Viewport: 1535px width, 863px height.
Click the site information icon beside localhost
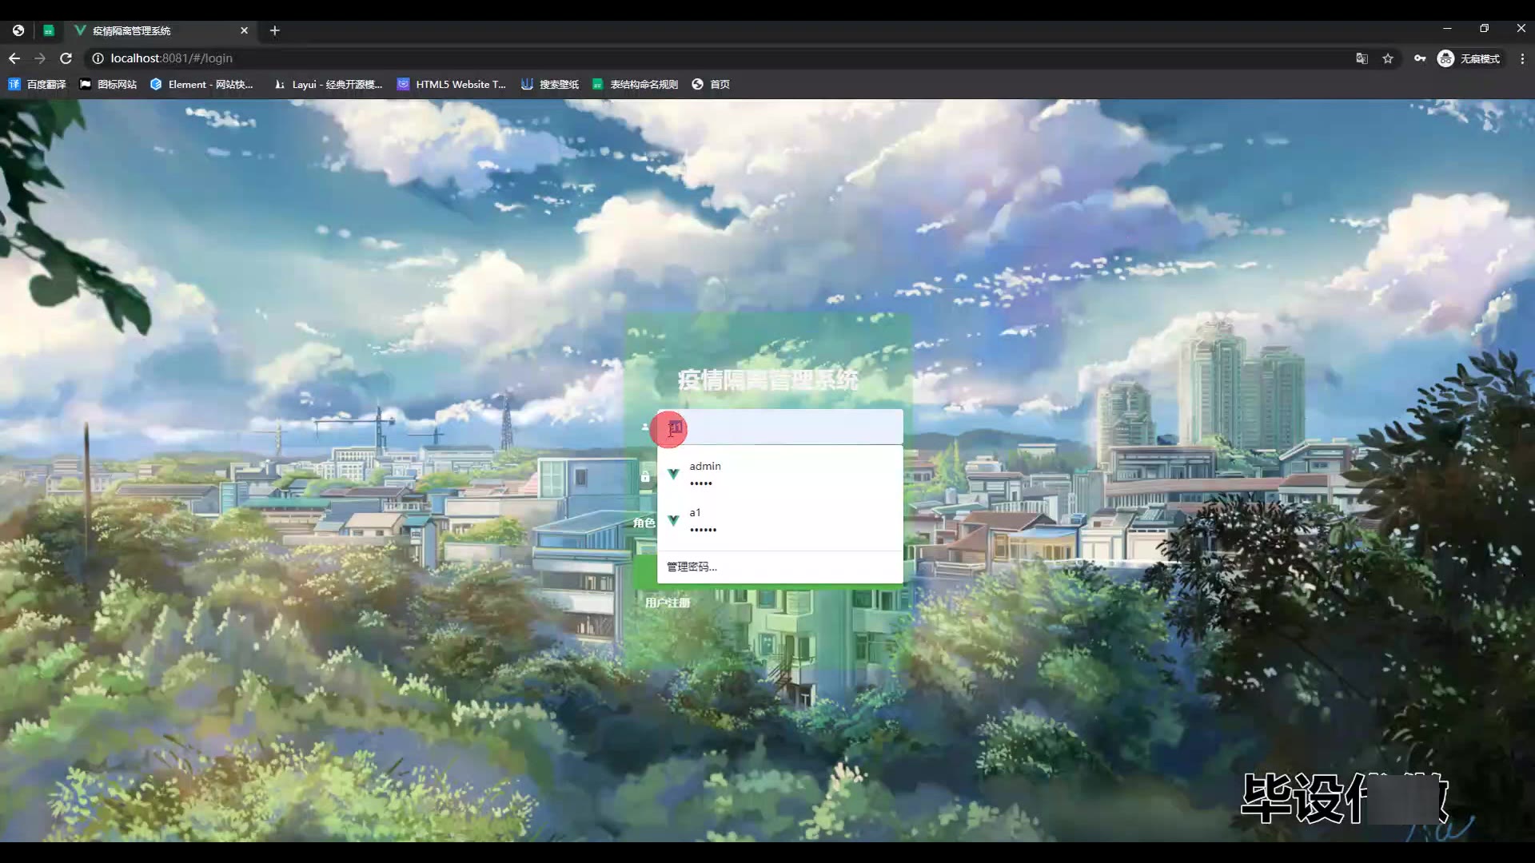point(98,58)
